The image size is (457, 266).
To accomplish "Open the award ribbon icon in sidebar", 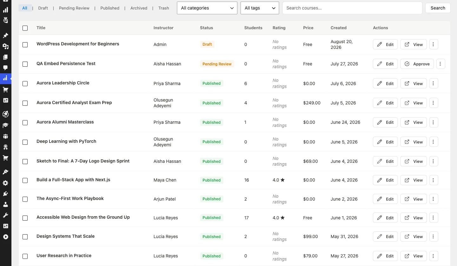I will point(5,147).
